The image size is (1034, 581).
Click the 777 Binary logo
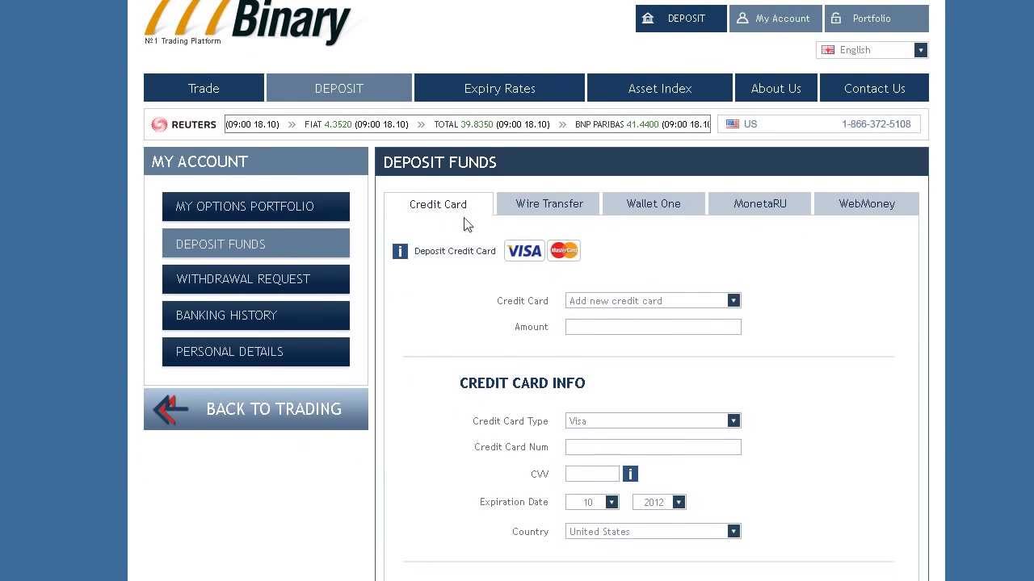[249, 23]
